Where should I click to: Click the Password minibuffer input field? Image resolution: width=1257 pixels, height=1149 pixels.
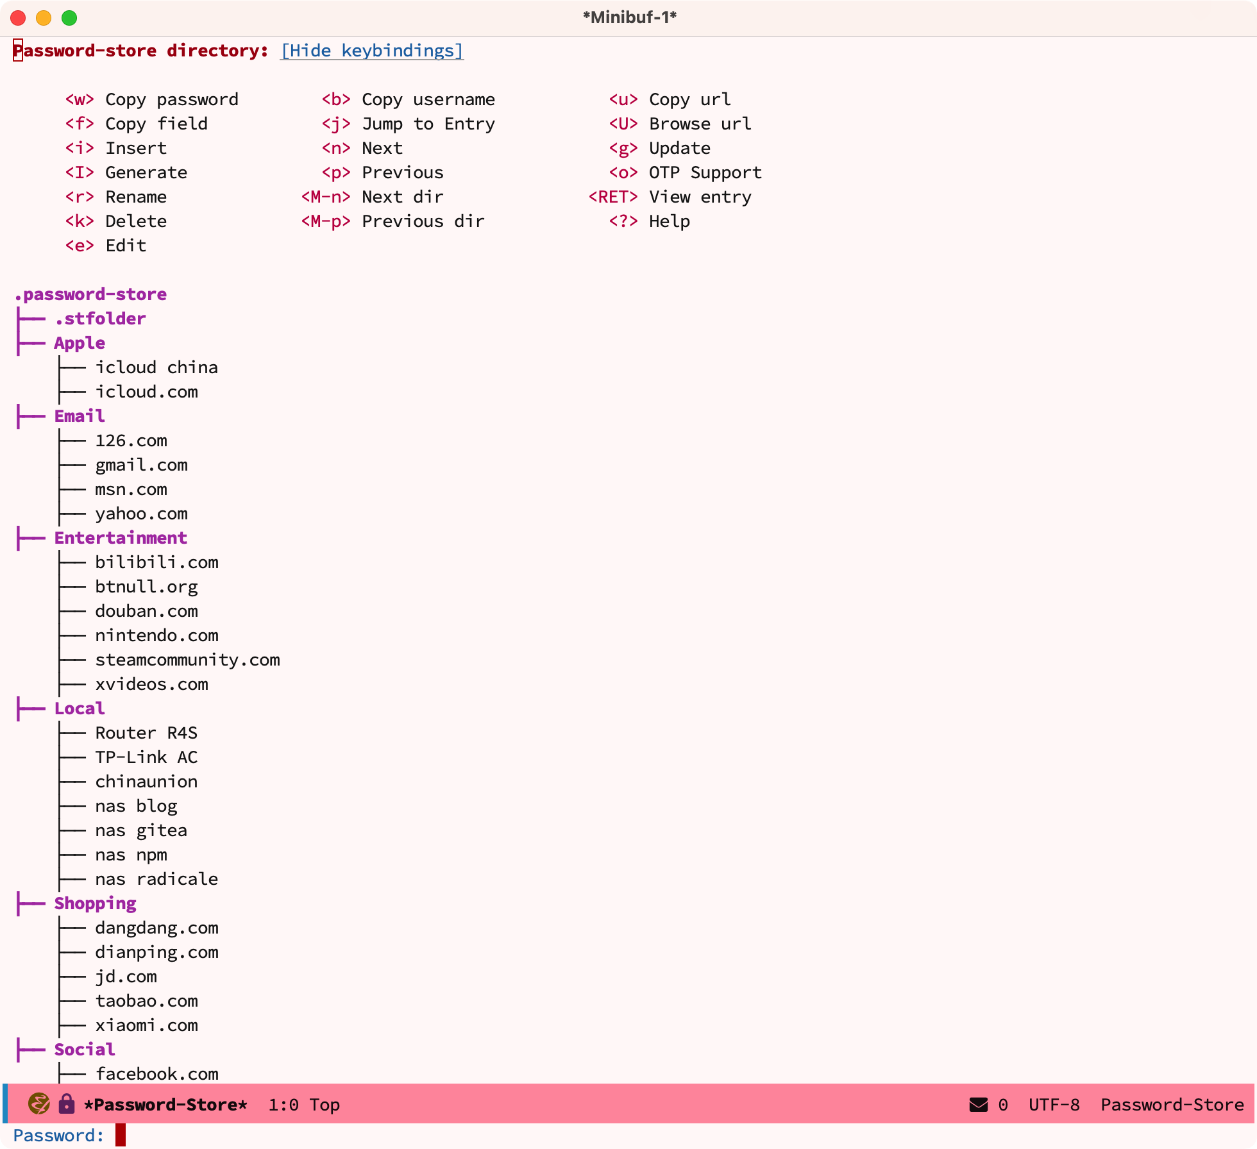point(680,1135)
